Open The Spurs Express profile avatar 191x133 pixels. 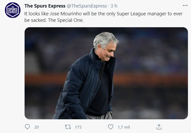(13, 10)
